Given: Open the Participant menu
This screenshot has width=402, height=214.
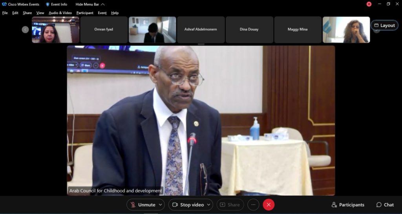Looking at the screenshot, I should [85, 13].
